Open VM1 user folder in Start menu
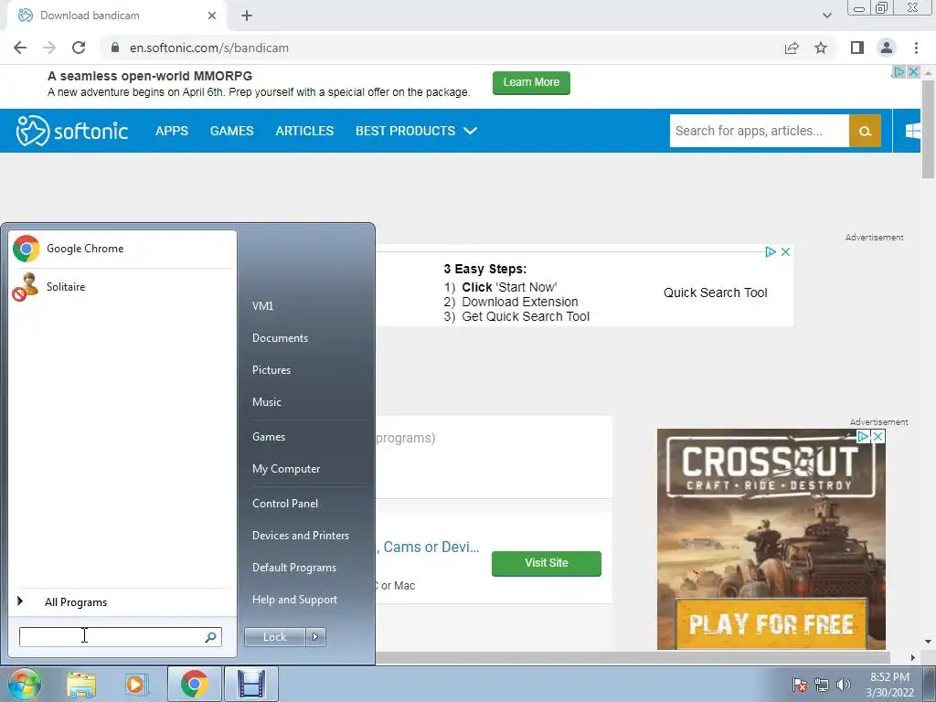Viewport: 936px width, 702px height. (x=262, y=305)
